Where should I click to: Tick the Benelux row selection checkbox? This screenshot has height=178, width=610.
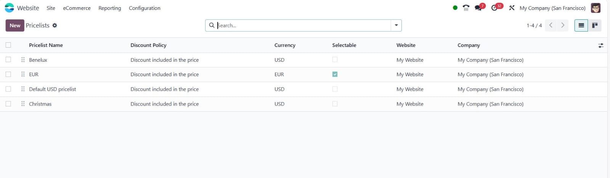8,59
